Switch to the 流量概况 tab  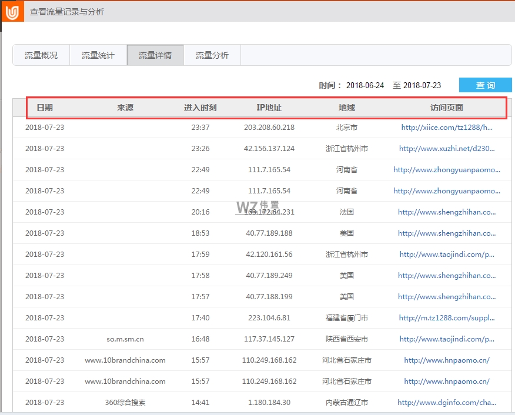[41, 55]
